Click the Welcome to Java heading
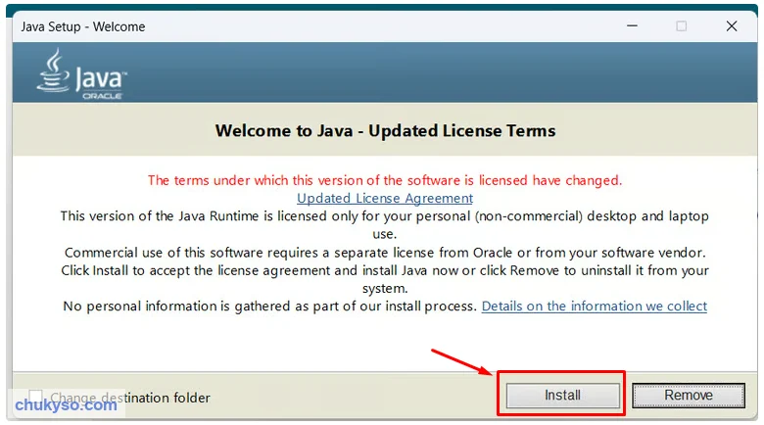 [x=385, y=130]
